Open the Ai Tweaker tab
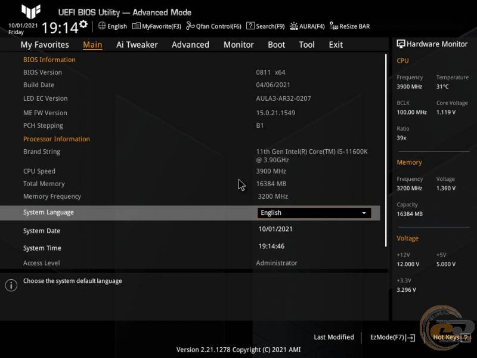 (137, 45)
